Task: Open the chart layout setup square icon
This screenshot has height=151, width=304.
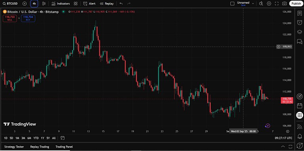Action: [232, 4]
